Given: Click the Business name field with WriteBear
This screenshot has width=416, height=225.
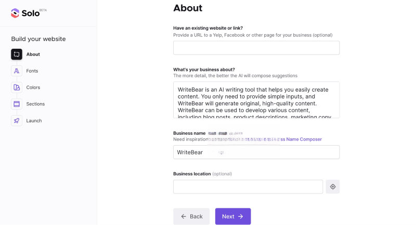Looking at the screenshot, I should point(256,152).
